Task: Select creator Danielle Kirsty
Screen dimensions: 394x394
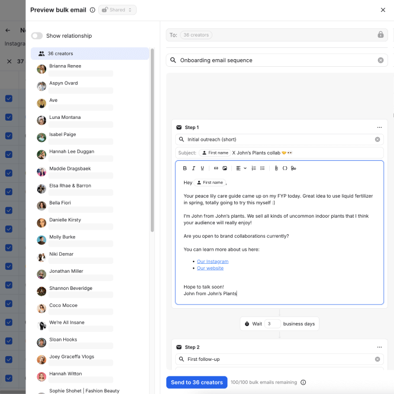Action: [90, 223]
